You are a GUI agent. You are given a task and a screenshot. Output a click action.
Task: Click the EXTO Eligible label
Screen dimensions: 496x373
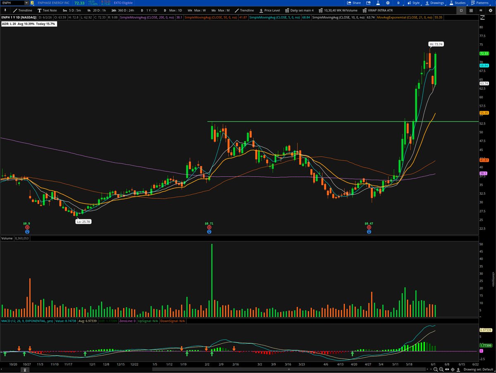[x=123, y=3]
